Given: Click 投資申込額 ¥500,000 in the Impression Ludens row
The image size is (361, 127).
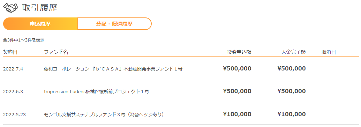Looking at the screenshot, I should (237, 91).
